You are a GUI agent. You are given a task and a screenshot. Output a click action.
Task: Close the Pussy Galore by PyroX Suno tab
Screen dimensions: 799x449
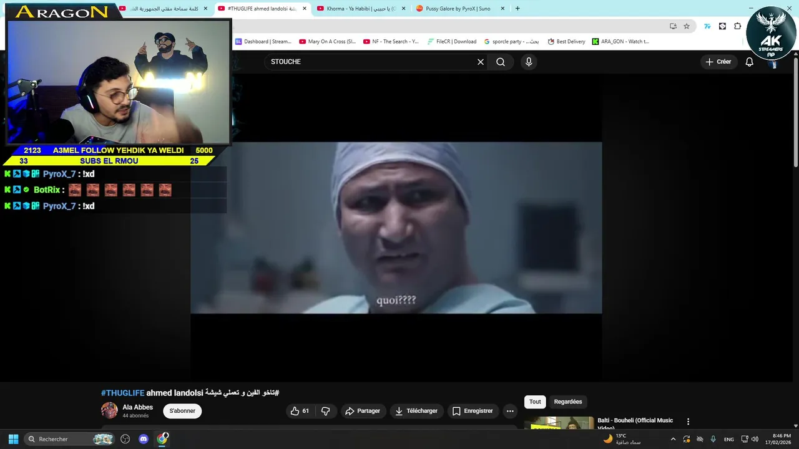[502, 9]
